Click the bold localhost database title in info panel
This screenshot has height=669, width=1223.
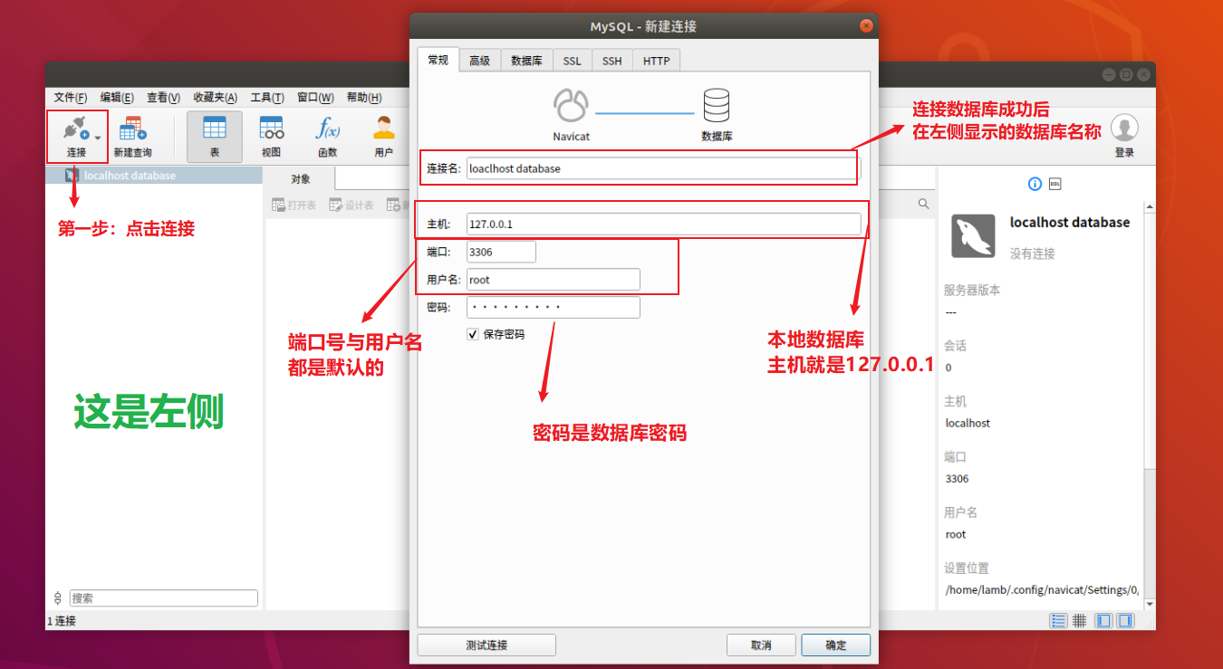pos(1070,222)
